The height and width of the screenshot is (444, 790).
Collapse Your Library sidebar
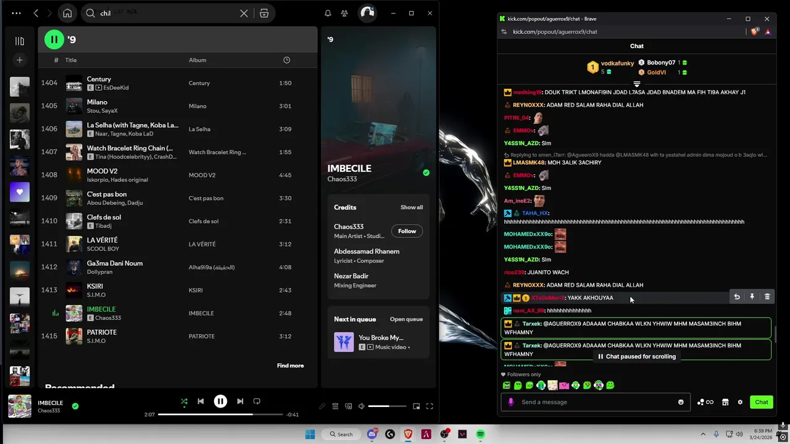tap(20, 41)
